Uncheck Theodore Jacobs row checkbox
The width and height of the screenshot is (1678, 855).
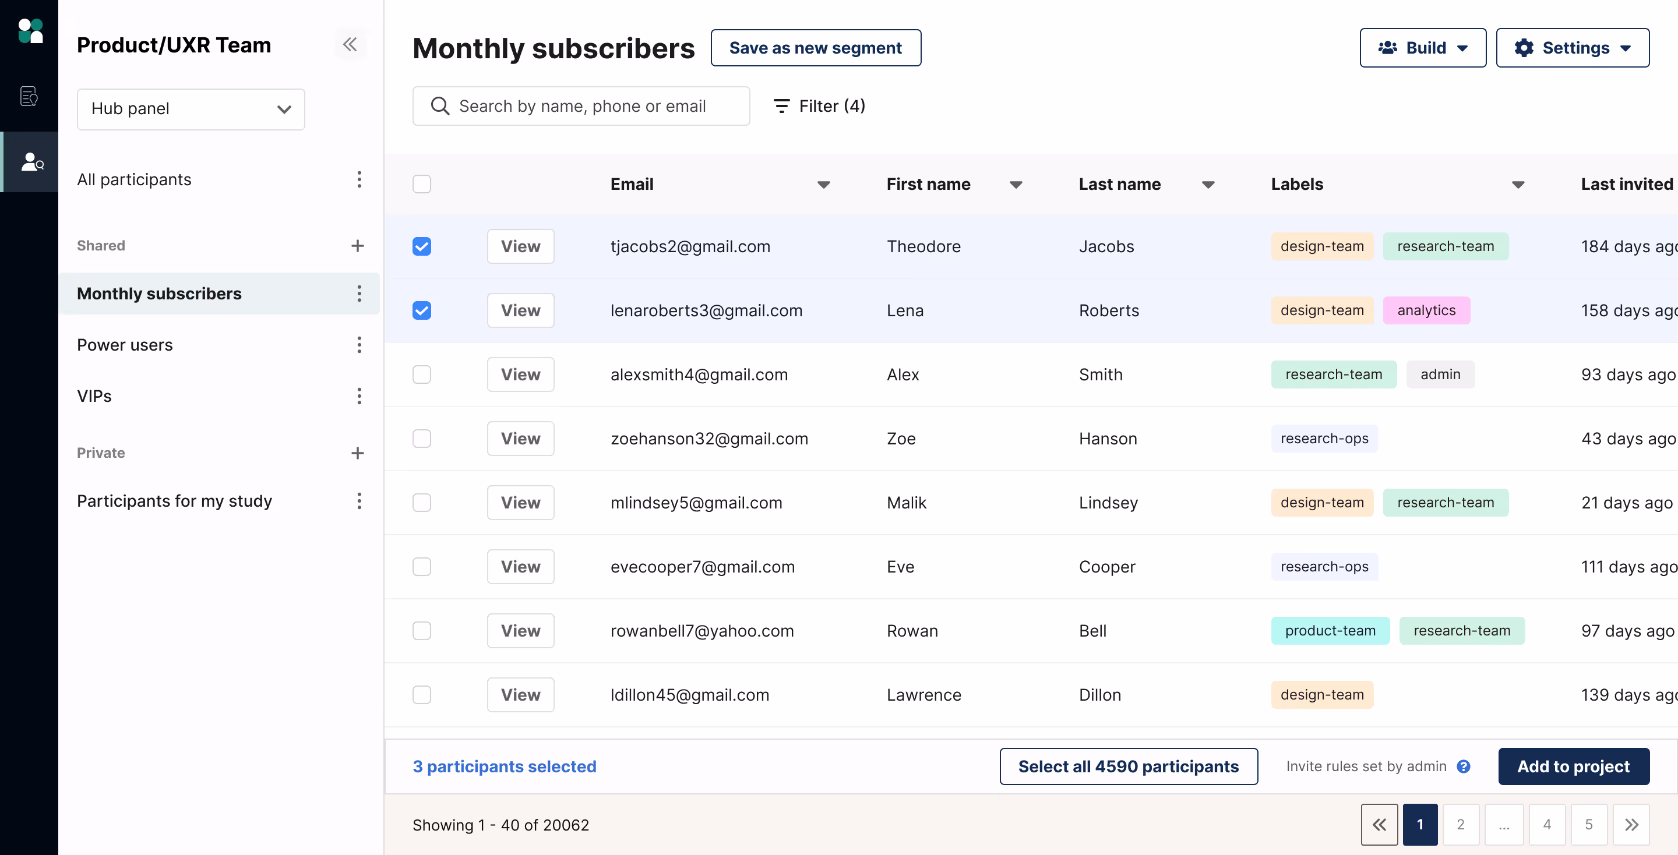pos(421,246)
